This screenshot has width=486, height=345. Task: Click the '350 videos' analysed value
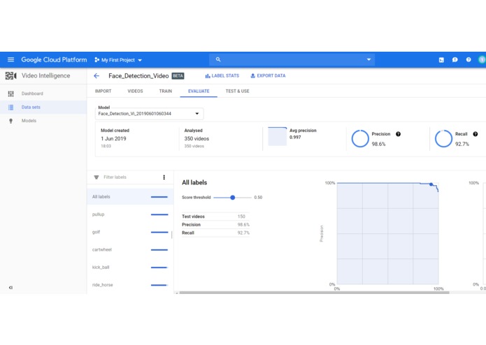pos(196,138)
